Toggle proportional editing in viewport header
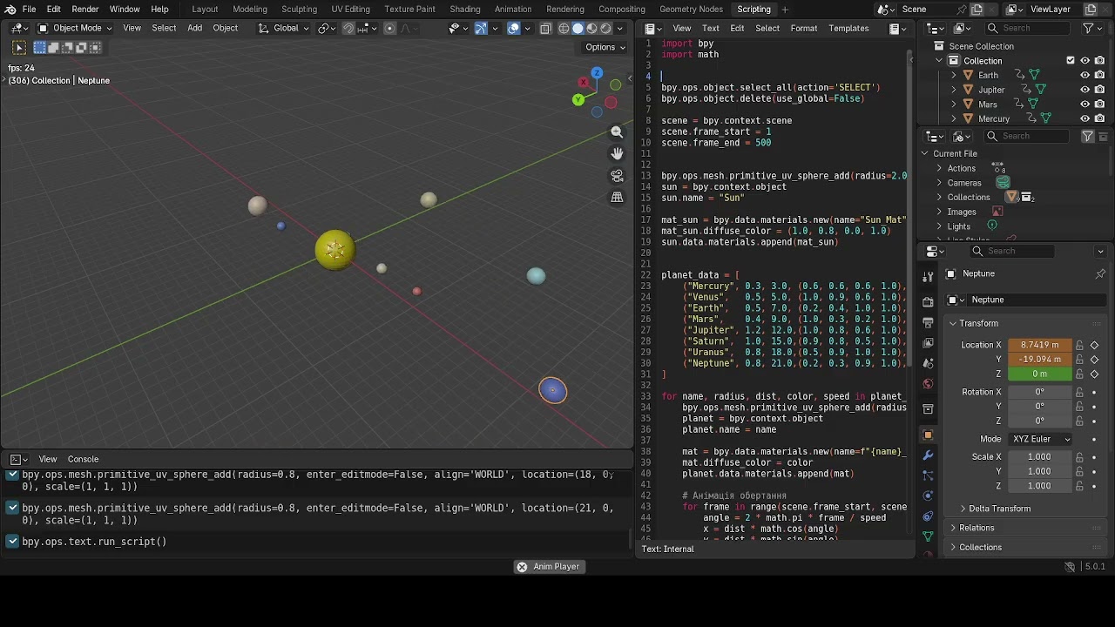Viewport: 1115px width, 627px height. (x=389, y=28)
